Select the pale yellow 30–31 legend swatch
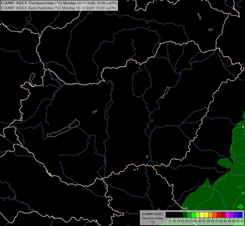This screenshot has height=226, width=245. tap(202, 215)
